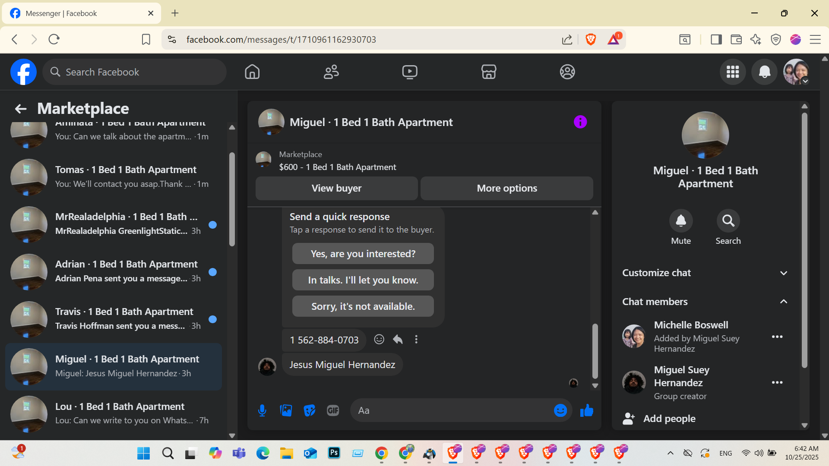Open the GIF picker
Screen dimensions: 829x466
tap(333, 410)
